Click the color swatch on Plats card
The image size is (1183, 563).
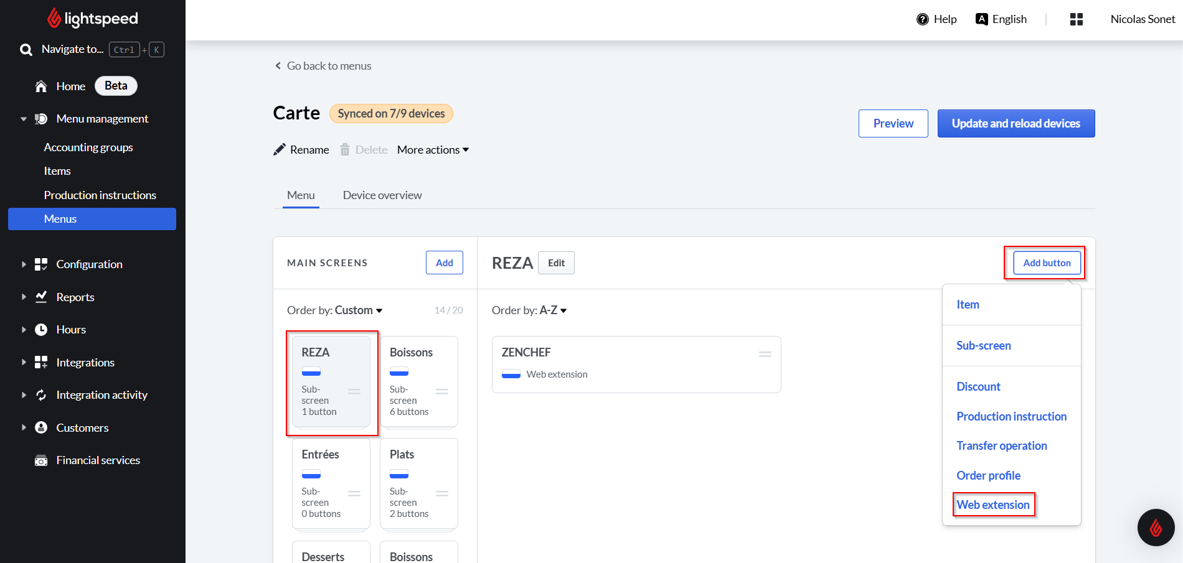pyautogui.click(x=399, y=474)
